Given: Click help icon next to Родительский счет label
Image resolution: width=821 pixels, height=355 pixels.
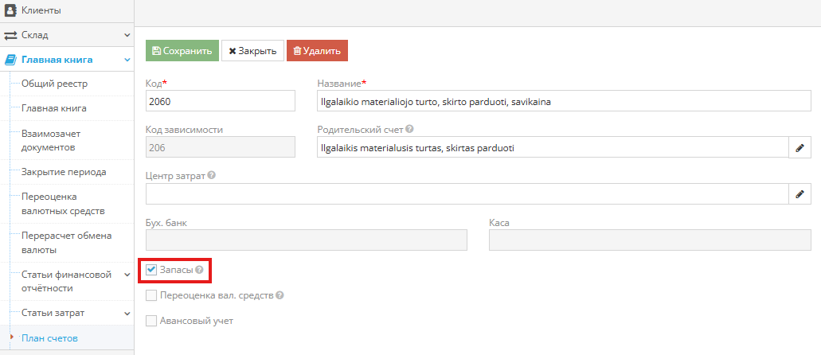Looking at the screenshot, I should tap(409, 130).
